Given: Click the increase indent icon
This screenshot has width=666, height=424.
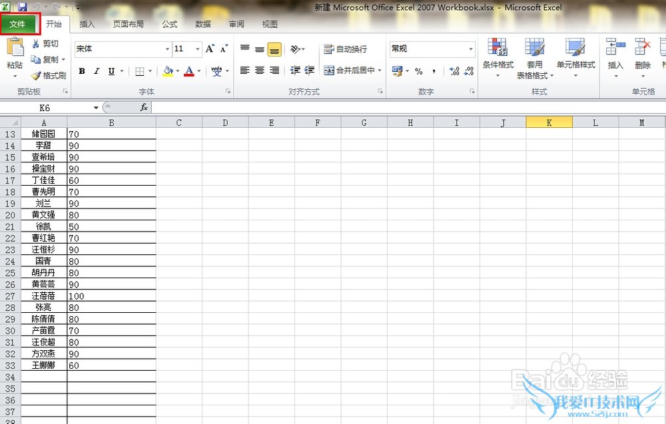Looking at the screenshot, I should click(x=310, y=71).
